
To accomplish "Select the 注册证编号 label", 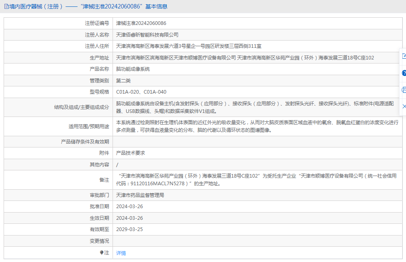I will 97,23.
